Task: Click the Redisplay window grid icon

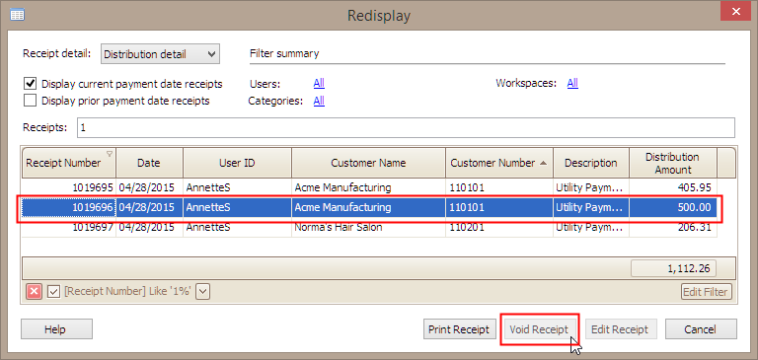Action: click(18, 15)
